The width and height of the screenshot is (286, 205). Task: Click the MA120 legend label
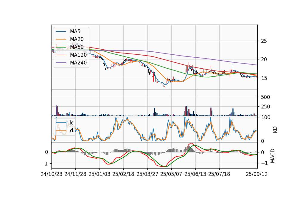(x=78, y=55)
